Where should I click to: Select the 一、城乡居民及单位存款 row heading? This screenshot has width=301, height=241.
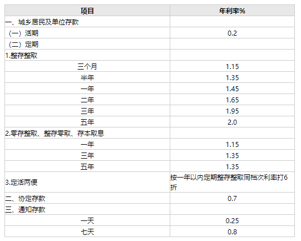[42, 22]
